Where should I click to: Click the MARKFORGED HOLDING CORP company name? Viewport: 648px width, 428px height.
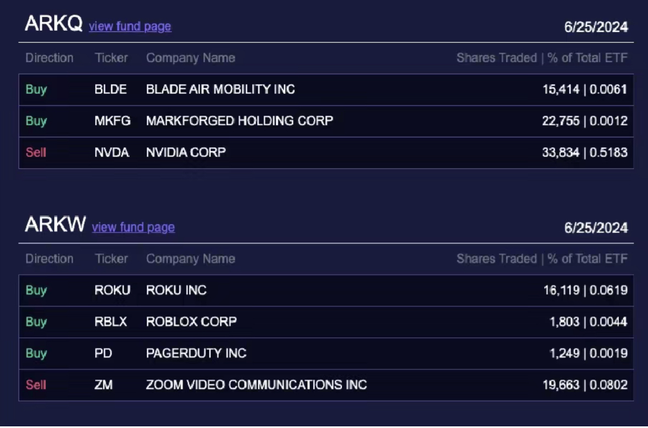(239, 120)
